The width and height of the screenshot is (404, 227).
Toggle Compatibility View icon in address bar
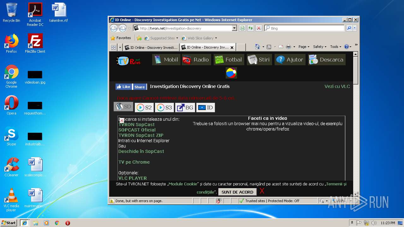[242, 28]
